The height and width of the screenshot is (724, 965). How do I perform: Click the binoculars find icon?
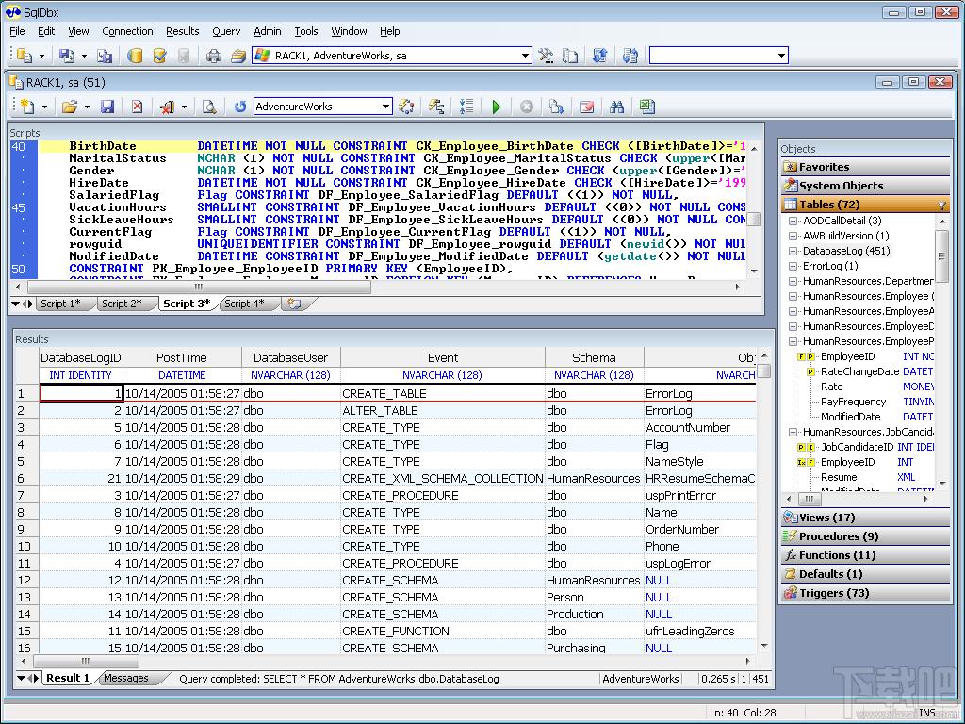tap(616, 107)
